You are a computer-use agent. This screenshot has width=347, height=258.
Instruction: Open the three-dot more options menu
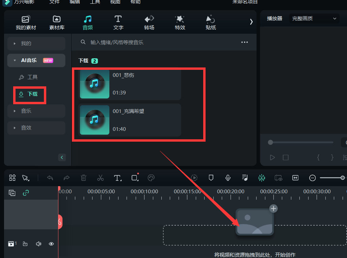[244, 42]
